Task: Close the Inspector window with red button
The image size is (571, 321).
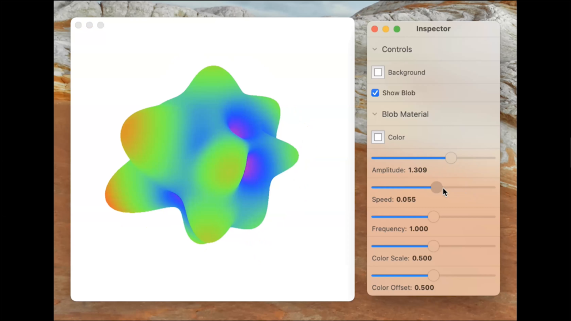Action: click(x=375, y=29)
